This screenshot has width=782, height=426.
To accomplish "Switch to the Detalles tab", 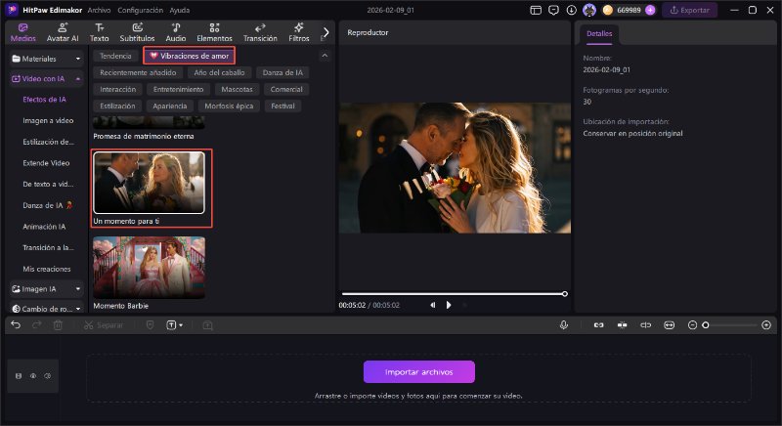I will [599, 33].
